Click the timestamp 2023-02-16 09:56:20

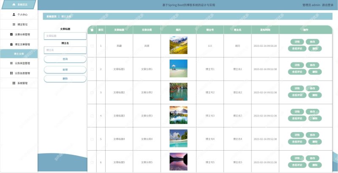265,46
